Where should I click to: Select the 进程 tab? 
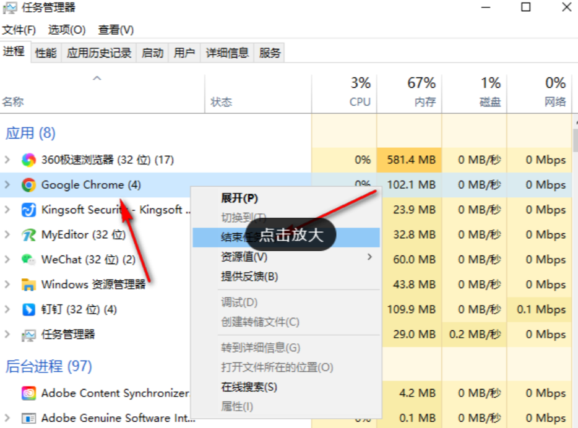point(15,51)
